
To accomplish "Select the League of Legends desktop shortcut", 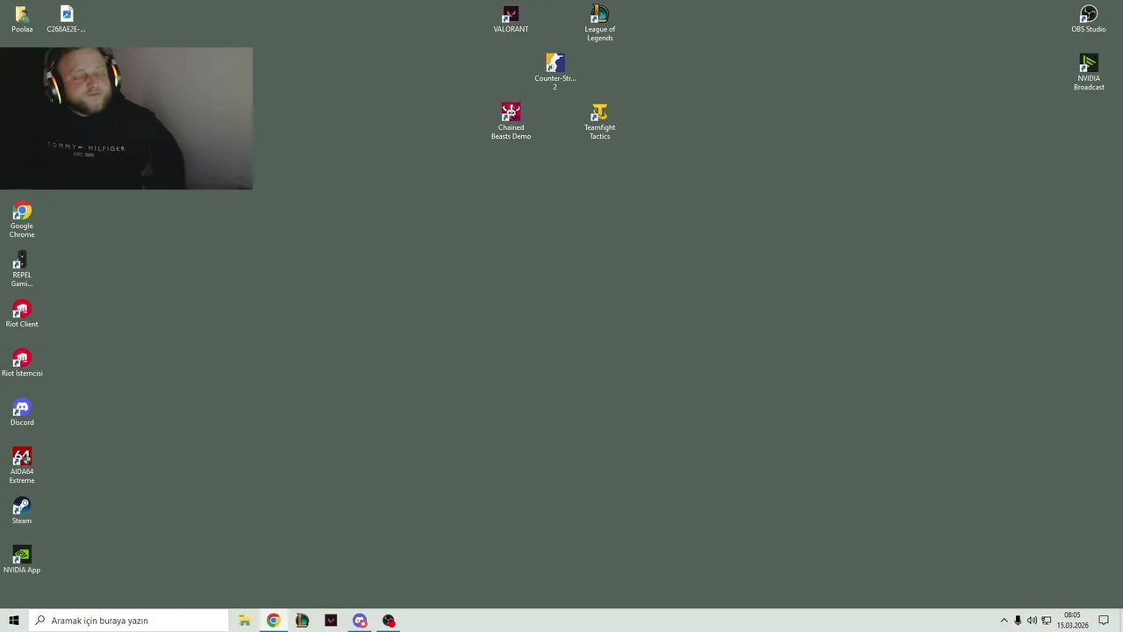I will click(599, 24).
